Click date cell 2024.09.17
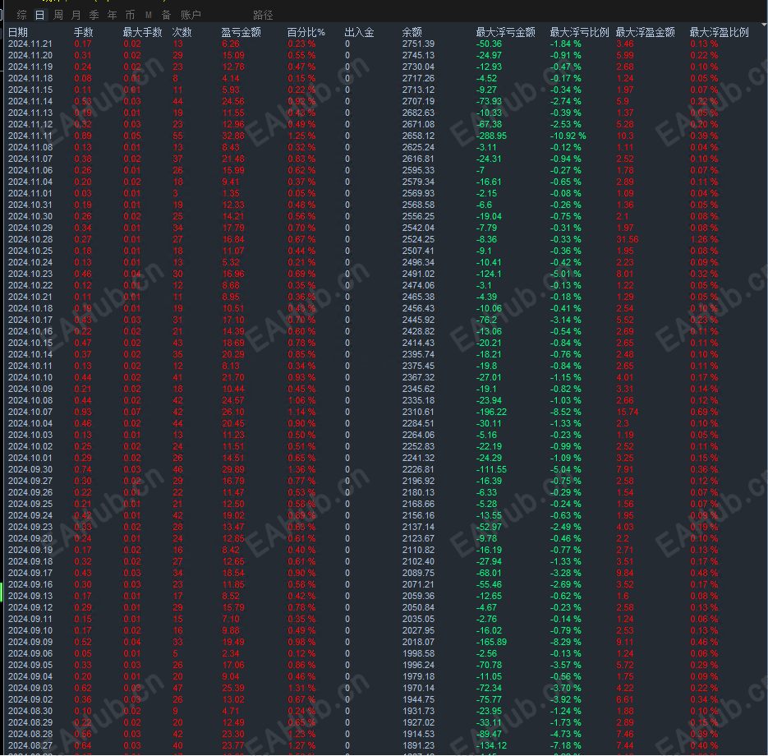This screenshot has width=768, height=756. click(x=30, y=574)
